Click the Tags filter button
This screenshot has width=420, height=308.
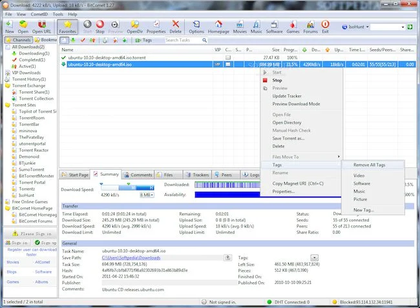pyautogui.click(x=144, y=40)
